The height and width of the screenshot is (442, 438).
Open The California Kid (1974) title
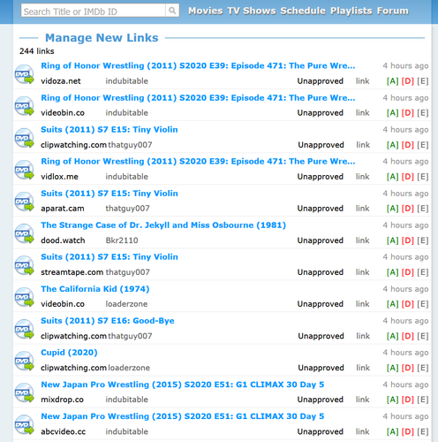click(x=95, y=289)
